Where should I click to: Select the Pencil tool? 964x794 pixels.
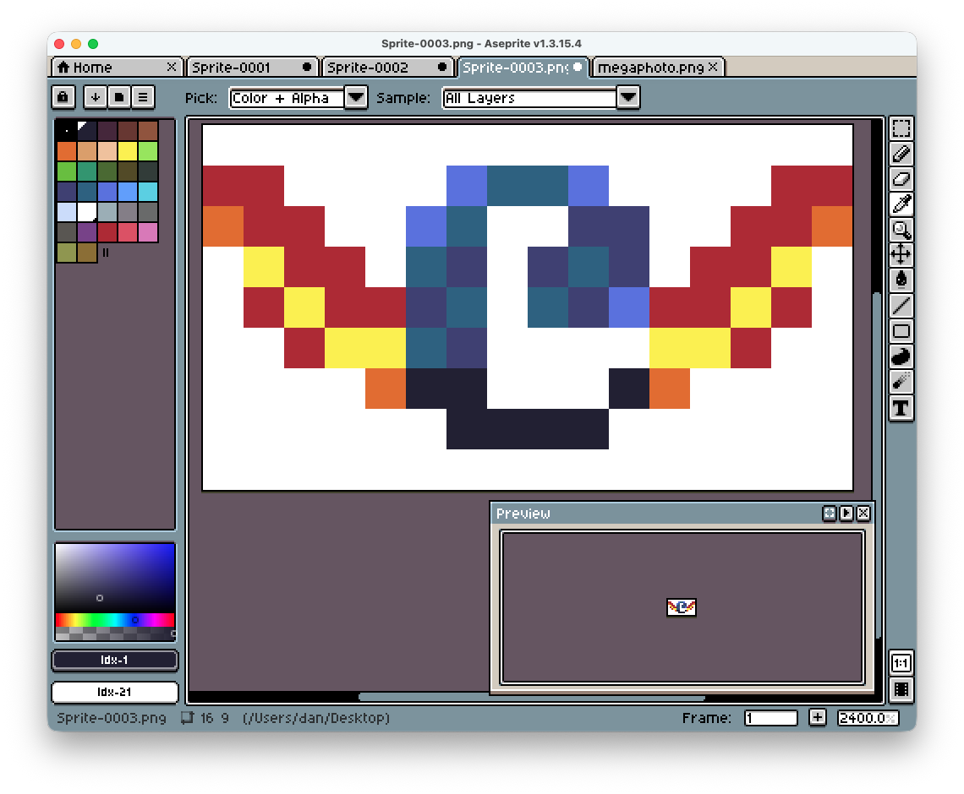(x=901, y=154)
